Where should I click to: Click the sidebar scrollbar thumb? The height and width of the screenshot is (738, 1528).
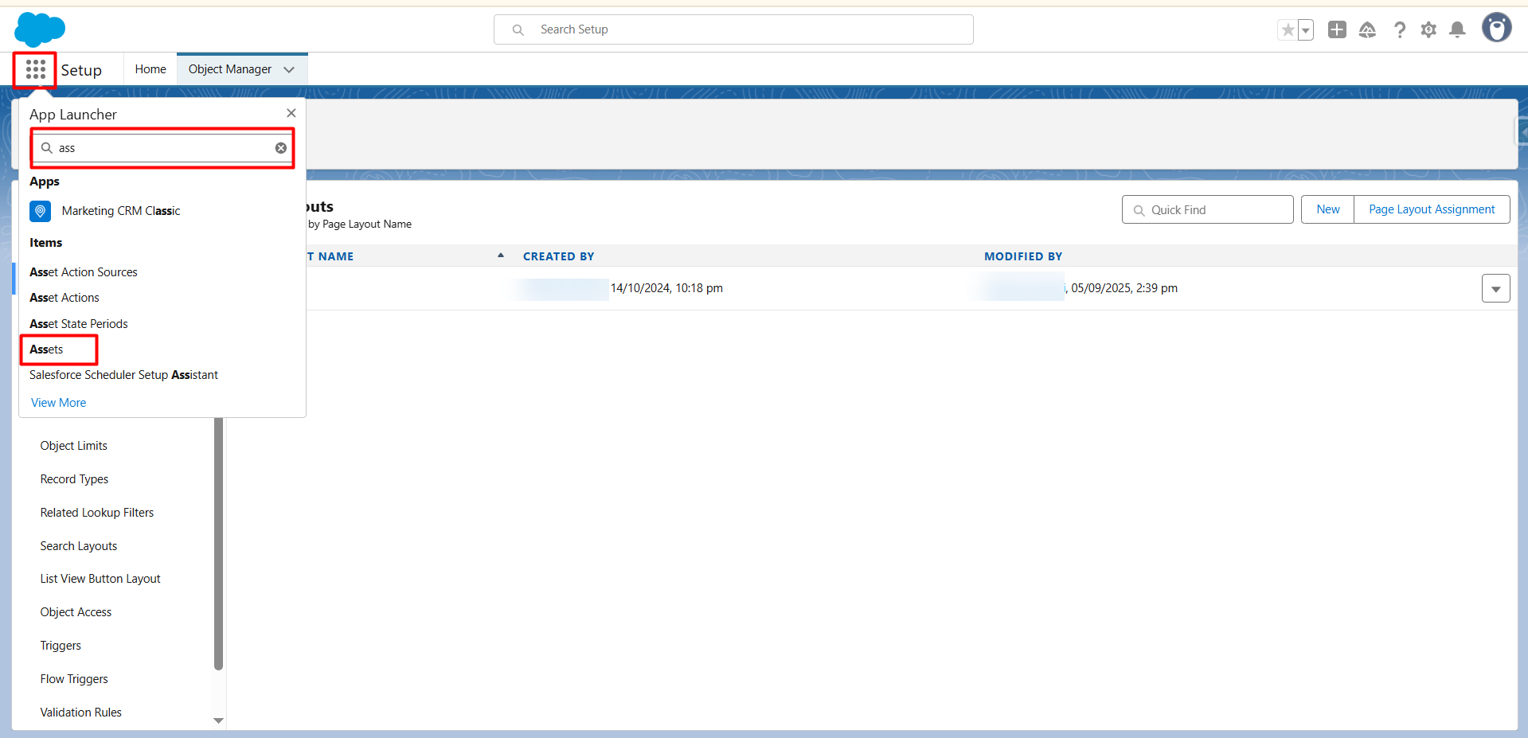pyautogui.click(x=218, y=544)
